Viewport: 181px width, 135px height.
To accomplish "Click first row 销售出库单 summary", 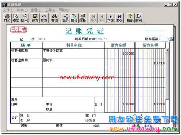I will click(x=26, y=53).
